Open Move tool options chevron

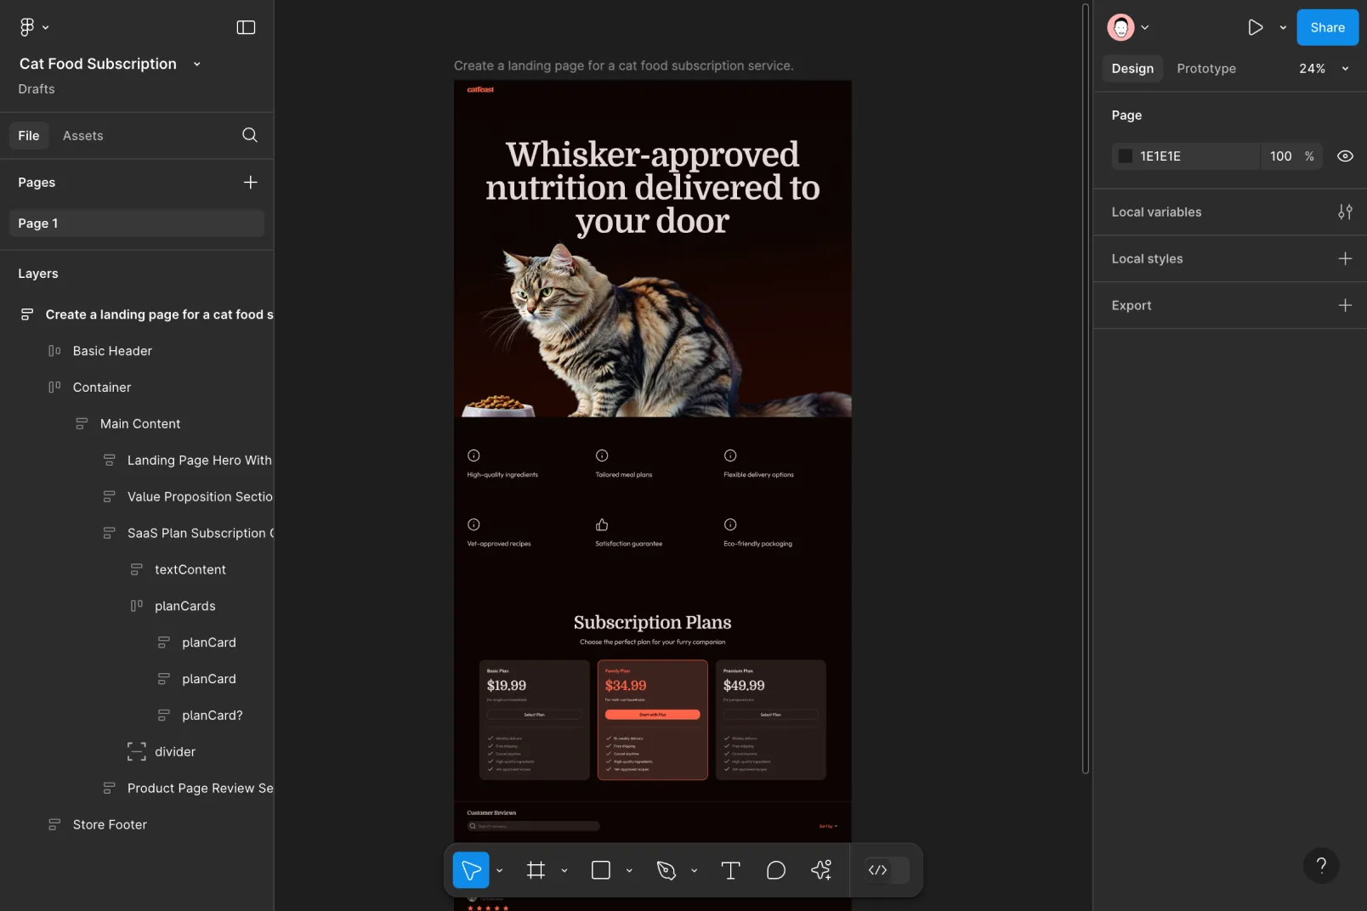[x=500, y=870]
